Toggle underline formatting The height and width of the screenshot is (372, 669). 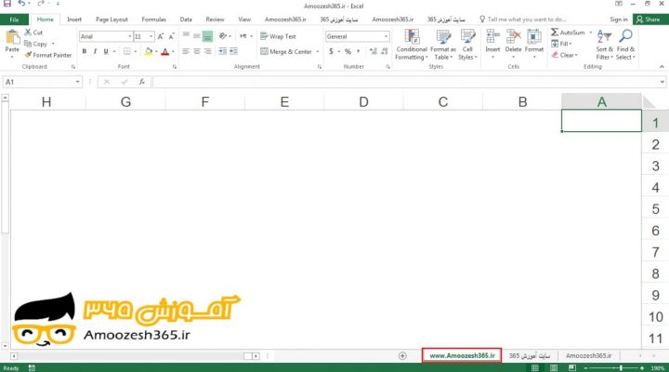106,51
